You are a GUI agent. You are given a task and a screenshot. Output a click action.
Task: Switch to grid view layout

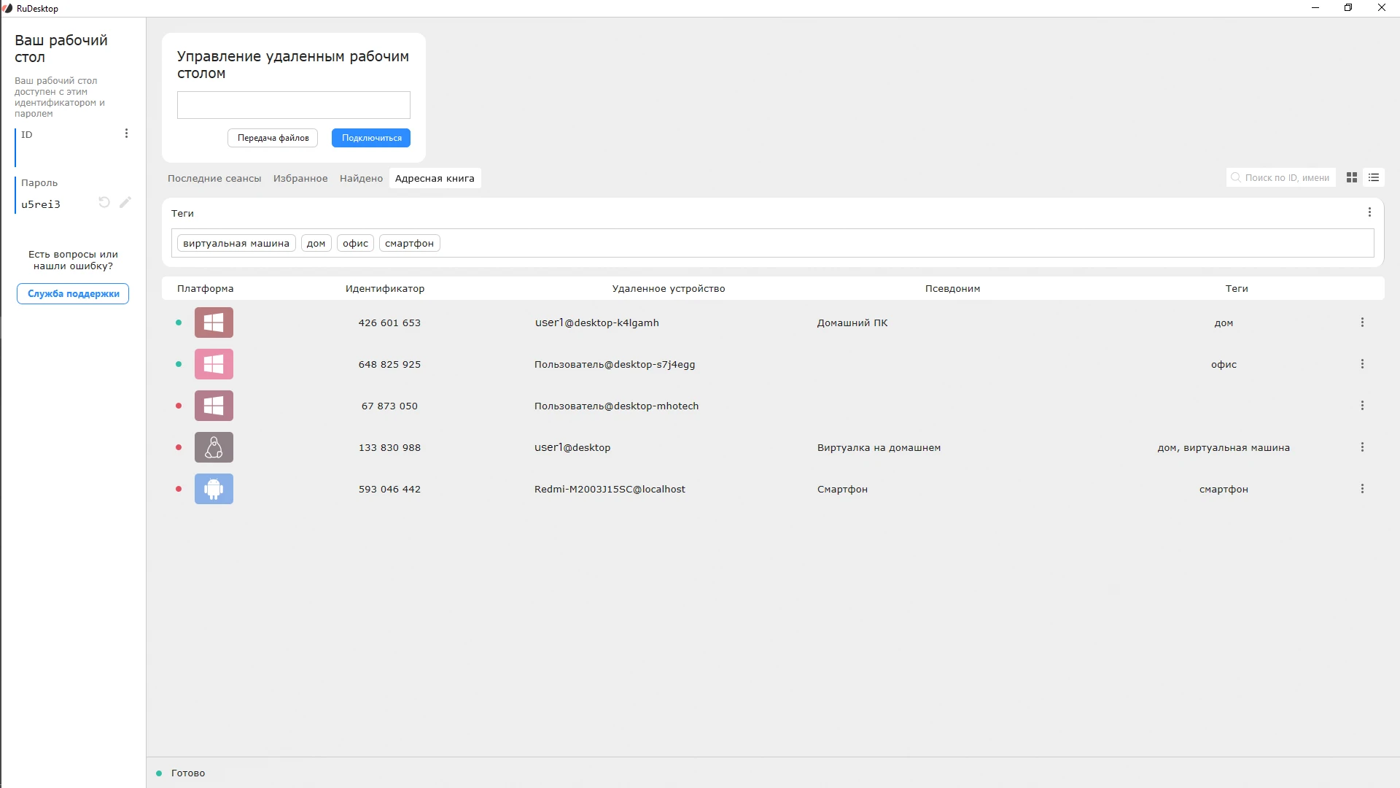(1351, 177)
